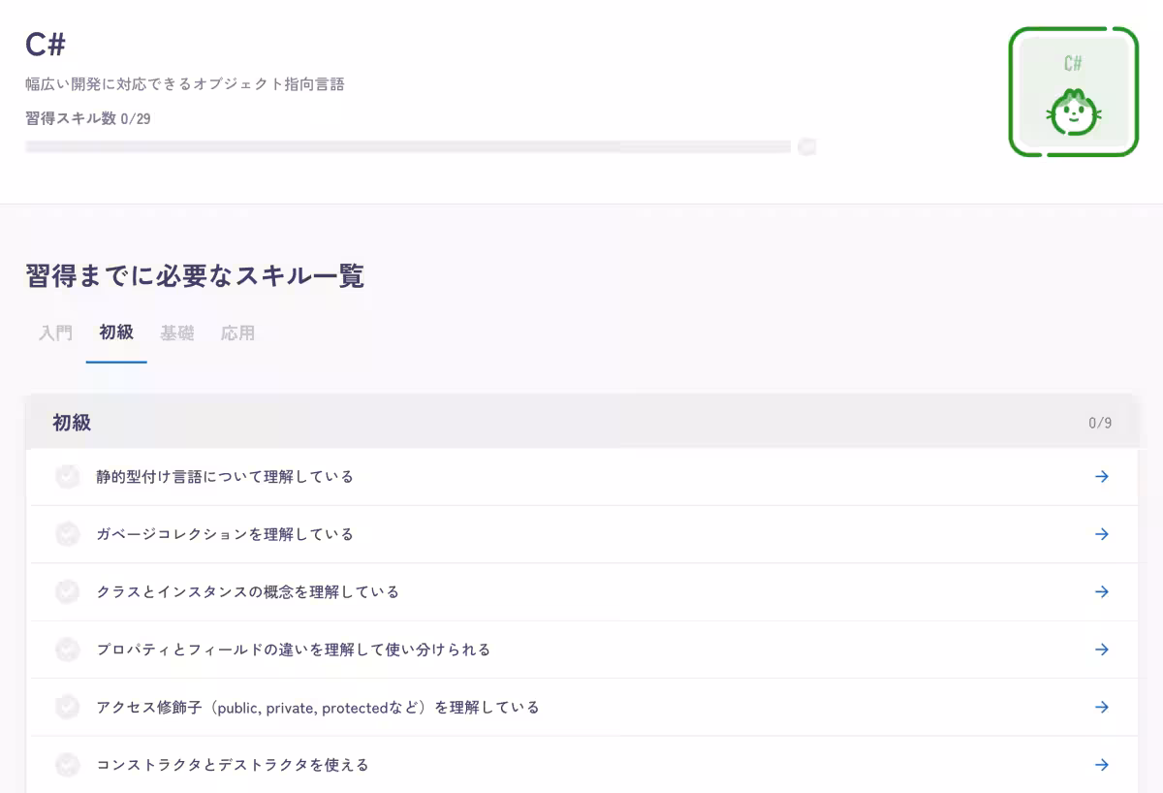This screenshot has height=793, width=1163.
Task: Click the small icon at the progress bar end
Action: pos(806,146)
